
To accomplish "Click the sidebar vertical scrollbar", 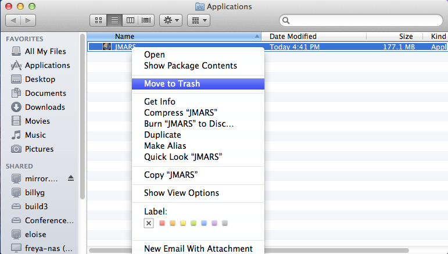I will [83, 117].
